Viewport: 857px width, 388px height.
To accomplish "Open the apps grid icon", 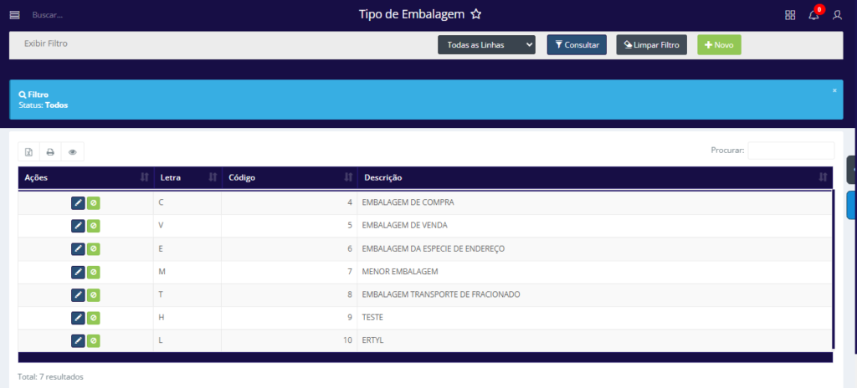I will tap(790, 15).
